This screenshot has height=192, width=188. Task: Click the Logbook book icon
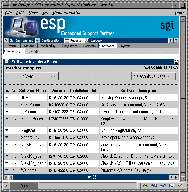pyautogui.click(x=87, y=40)
